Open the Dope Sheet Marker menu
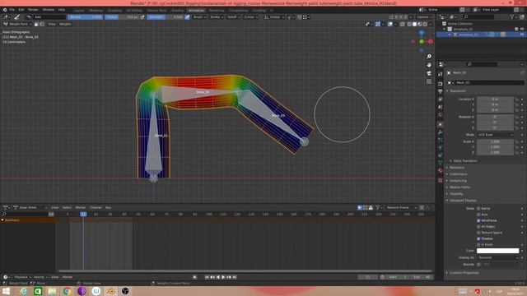 point(81,208)
